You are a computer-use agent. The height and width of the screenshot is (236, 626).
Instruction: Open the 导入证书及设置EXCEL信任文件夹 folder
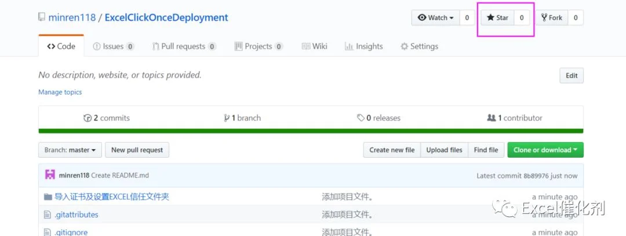coord(112,197)
